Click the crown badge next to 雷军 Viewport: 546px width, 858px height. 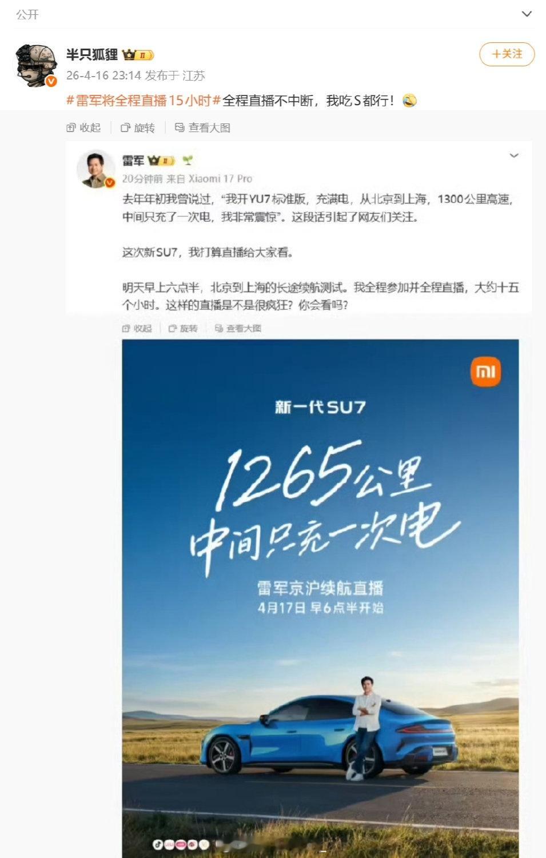point(161,161)
